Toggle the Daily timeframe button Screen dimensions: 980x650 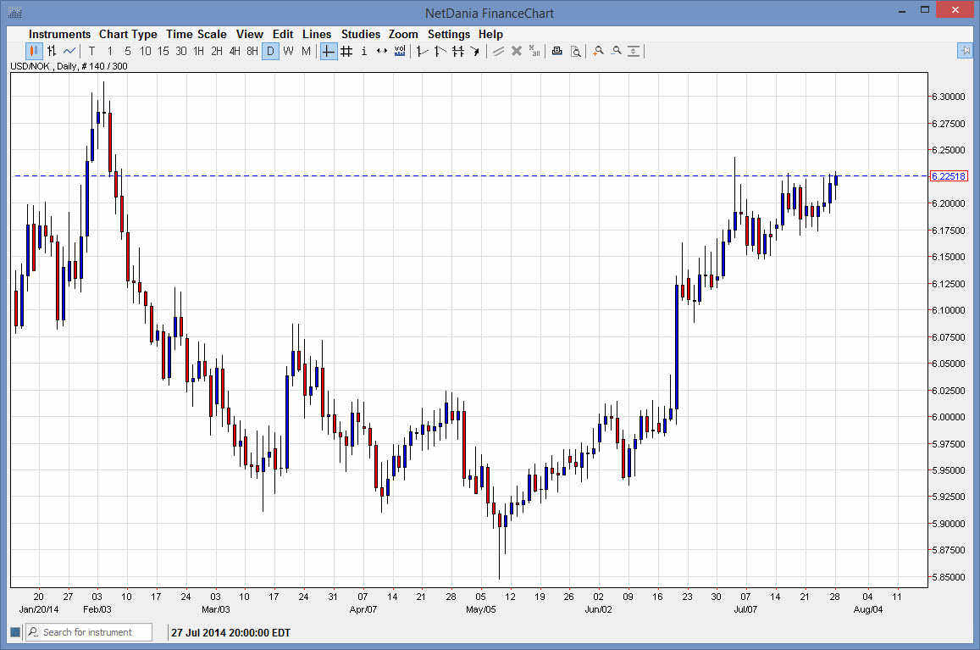click(x=270, y=51)
